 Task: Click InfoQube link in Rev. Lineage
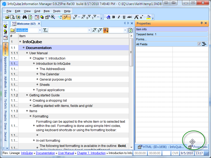coord(27,153)
